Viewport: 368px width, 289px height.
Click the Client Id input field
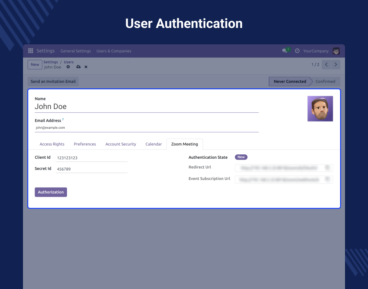coord(91,158)
